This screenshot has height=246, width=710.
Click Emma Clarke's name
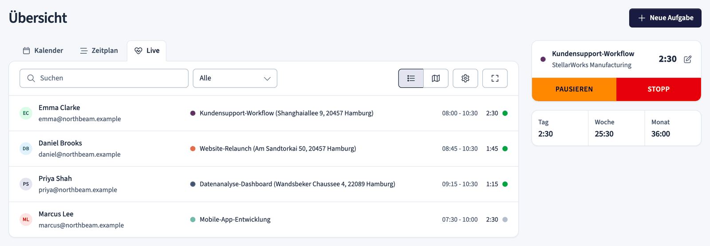(x=59, y=108)
